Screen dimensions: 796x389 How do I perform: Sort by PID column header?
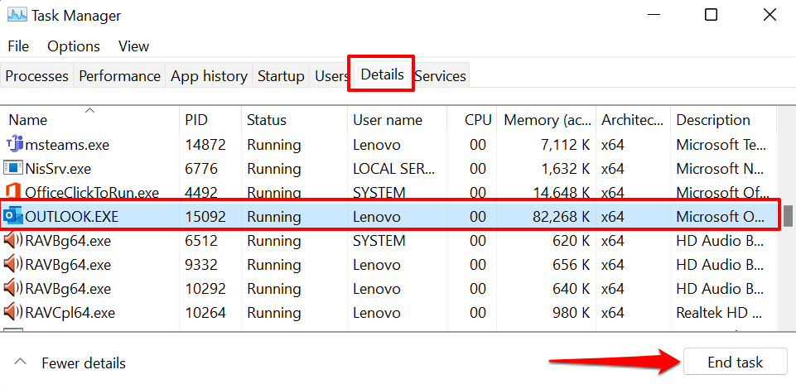(x=195, y=120)
